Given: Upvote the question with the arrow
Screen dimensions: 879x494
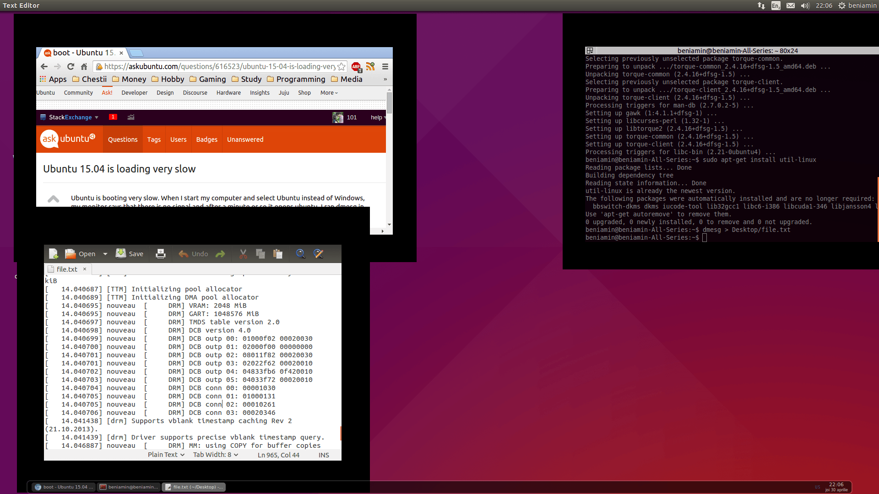Looking at the screenshot, I should 54,199.
